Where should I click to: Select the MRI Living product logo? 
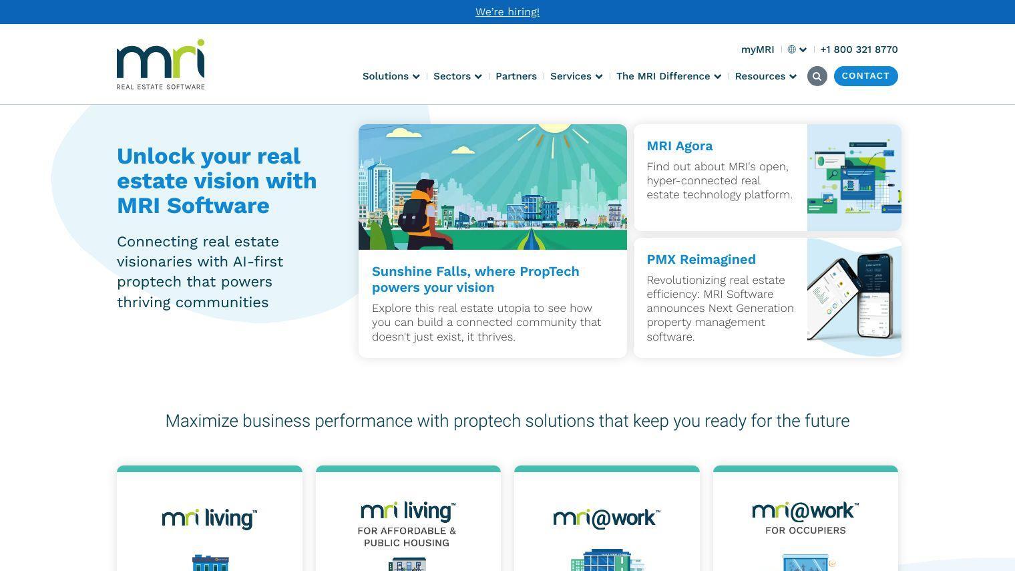click(210, 518)
